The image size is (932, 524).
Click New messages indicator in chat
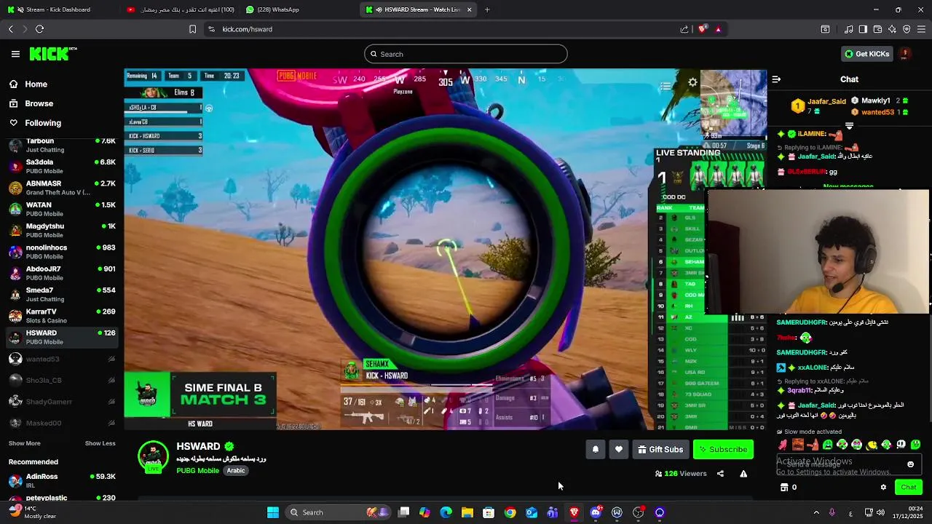click(848, 187)
